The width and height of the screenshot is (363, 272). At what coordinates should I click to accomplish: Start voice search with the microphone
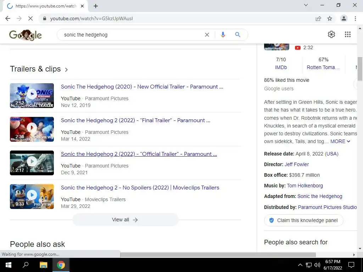point(223,35)
